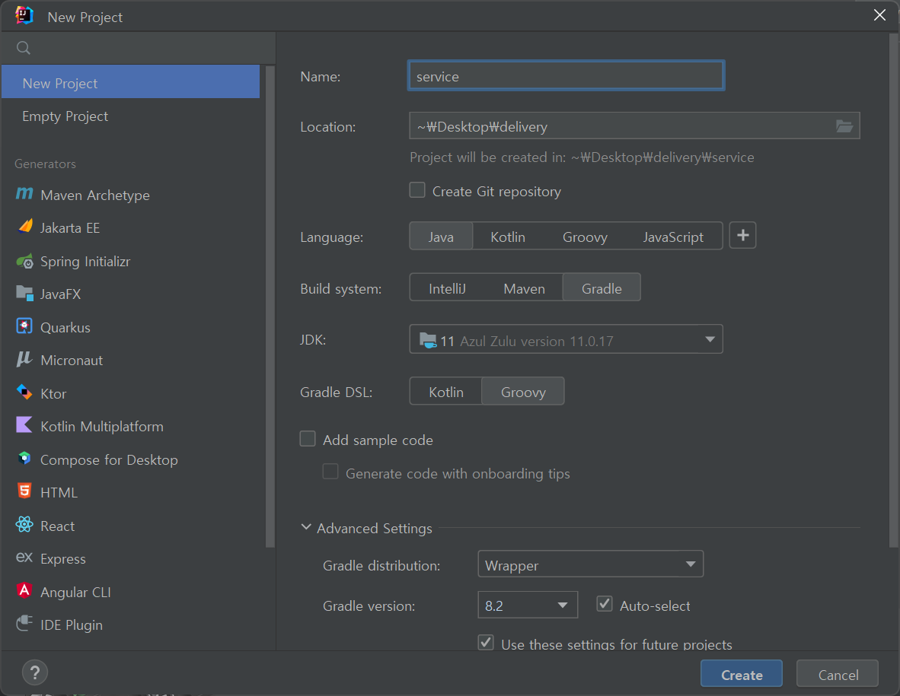
Task: Enable Create Git repository checkbox
Action: coord(417,190)
